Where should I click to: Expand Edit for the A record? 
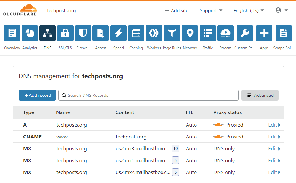point(274,125)
